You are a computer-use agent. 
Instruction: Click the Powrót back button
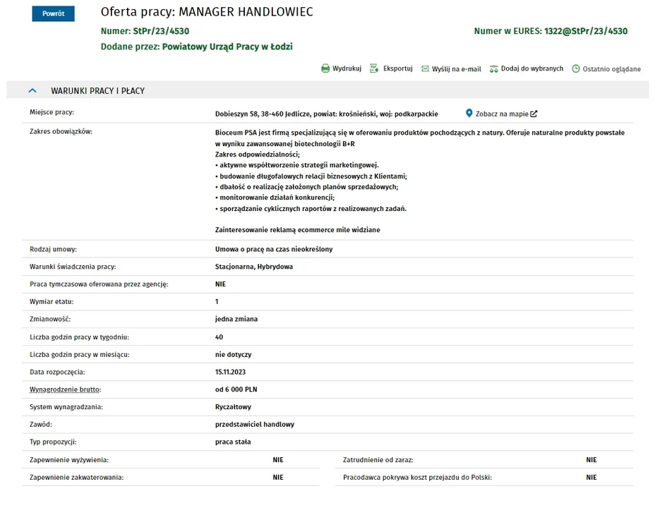(54, 13)
